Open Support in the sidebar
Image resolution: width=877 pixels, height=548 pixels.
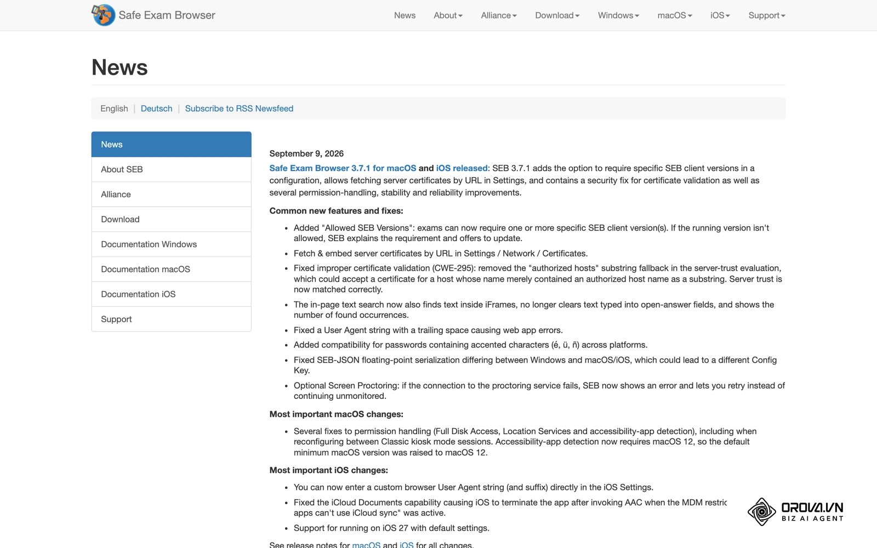(x=171, y=319)
